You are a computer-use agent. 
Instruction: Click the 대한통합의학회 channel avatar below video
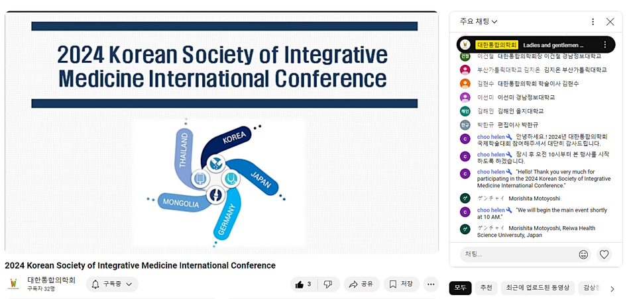pyautogui.click(x=13, y=284)
